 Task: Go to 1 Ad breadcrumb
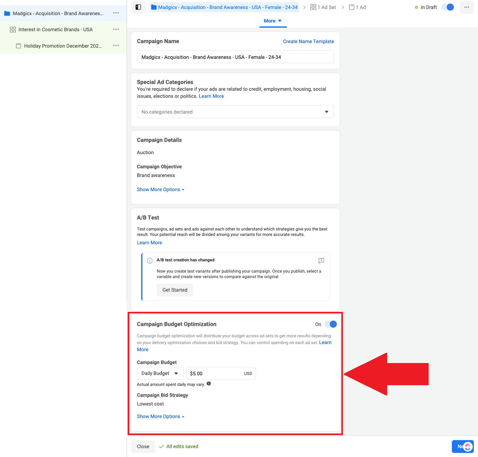coord(357,7)
